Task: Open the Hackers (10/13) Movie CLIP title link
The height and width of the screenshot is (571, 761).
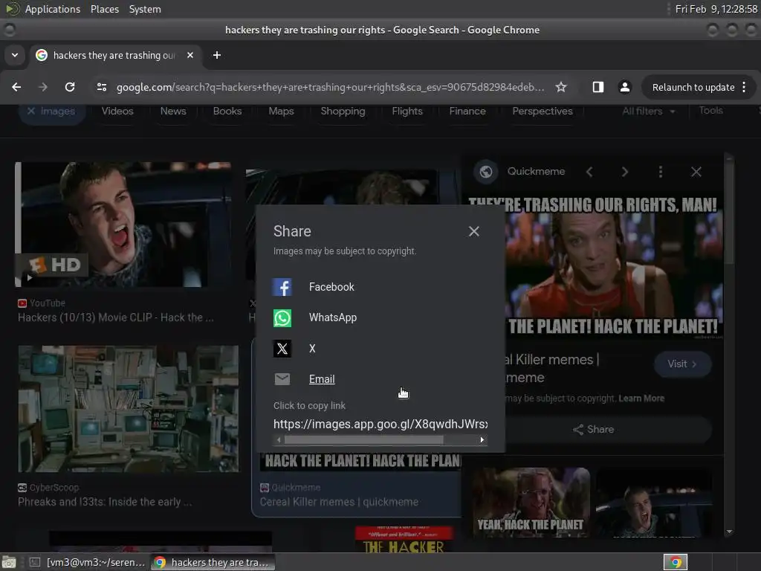Action: [115, 317]
